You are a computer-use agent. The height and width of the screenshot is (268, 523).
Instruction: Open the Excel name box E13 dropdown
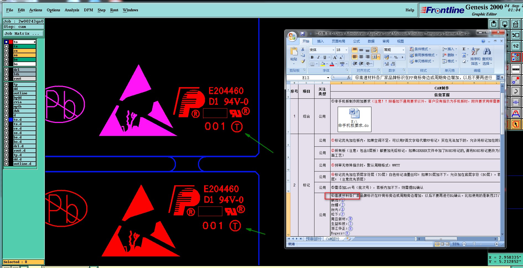point(328,78)
